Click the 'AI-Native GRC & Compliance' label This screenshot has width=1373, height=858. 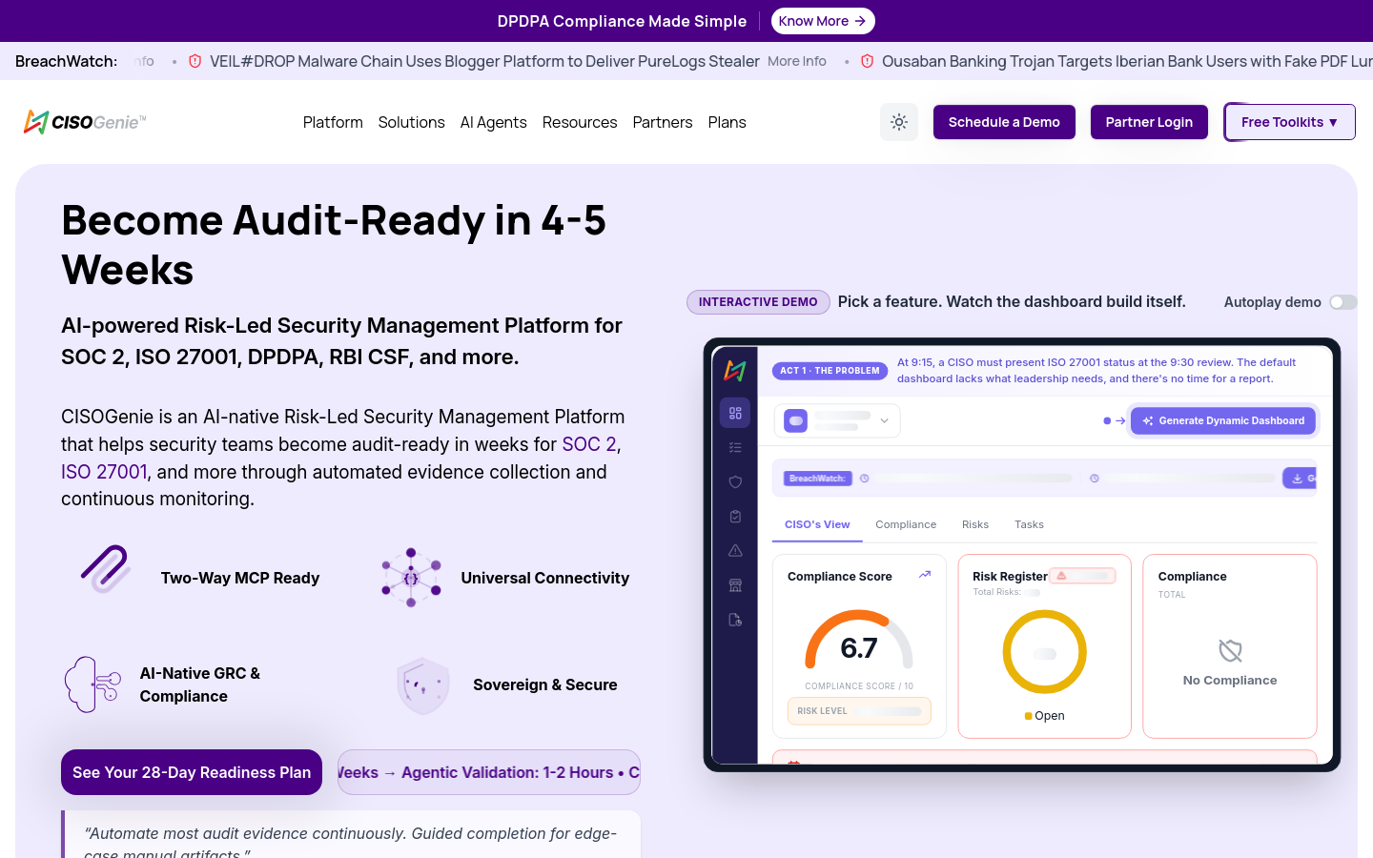[200, 684]
